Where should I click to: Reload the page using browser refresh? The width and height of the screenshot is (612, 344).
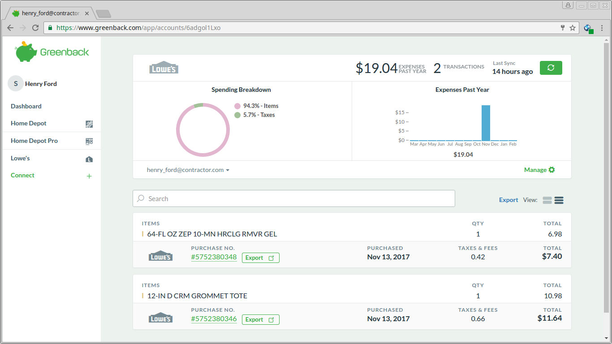click(x=35, y=28)
